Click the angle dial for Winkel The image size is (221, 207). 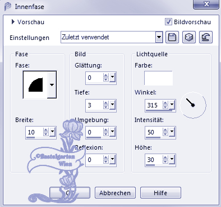click(193, 105)
